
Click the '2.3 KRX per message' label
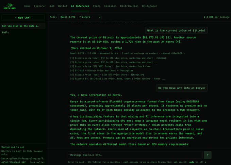pos(217,17)
